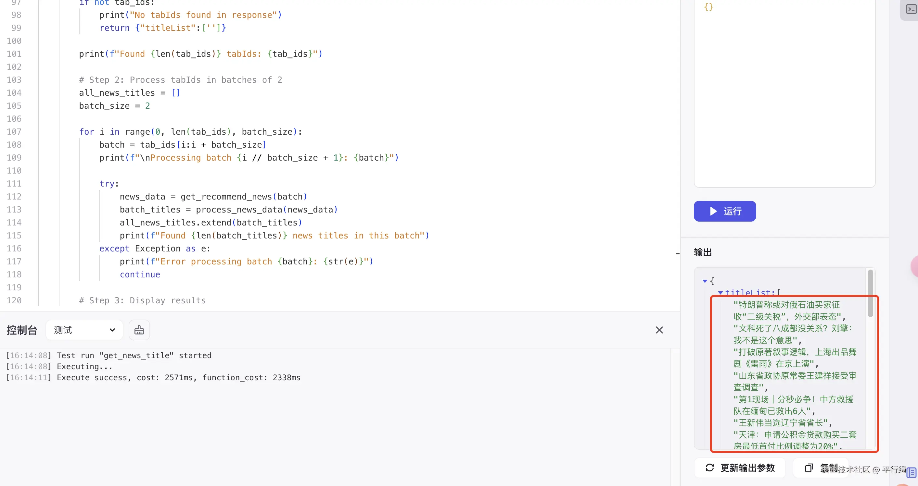918x486 pixels.
Task: Click the blue document list icon bottom-right
Action: [911, 473]
